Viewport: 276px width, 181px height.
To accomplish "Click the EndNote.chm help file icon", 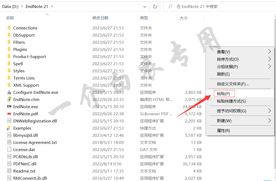I will [x=9, y=99].
